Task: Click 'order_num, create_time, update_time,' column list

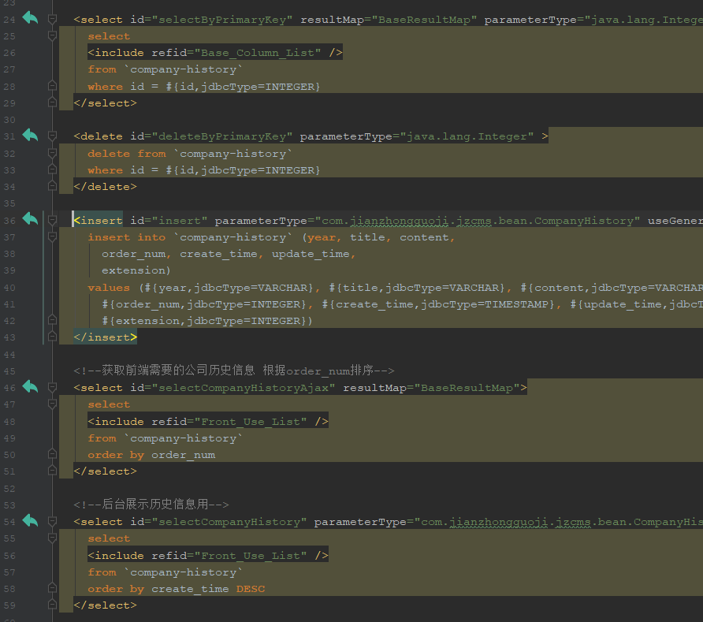Action: tap(229, 254)
